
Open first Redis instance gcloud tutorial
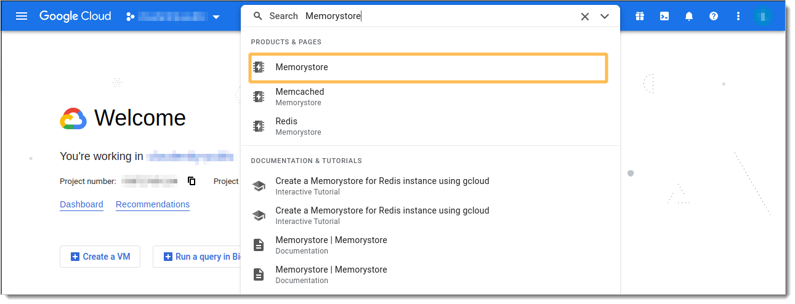coord(430,186)
